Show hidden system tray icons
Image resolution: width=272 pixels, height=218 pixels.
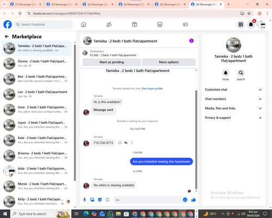coord(223,214)
